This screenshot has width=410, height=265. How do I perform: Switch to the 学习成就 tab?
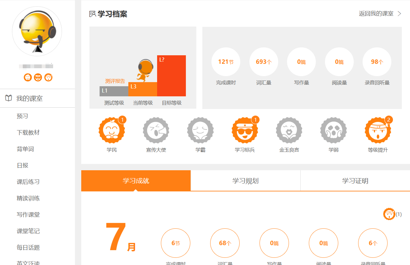pyautogui.click(x=136, y=181)
